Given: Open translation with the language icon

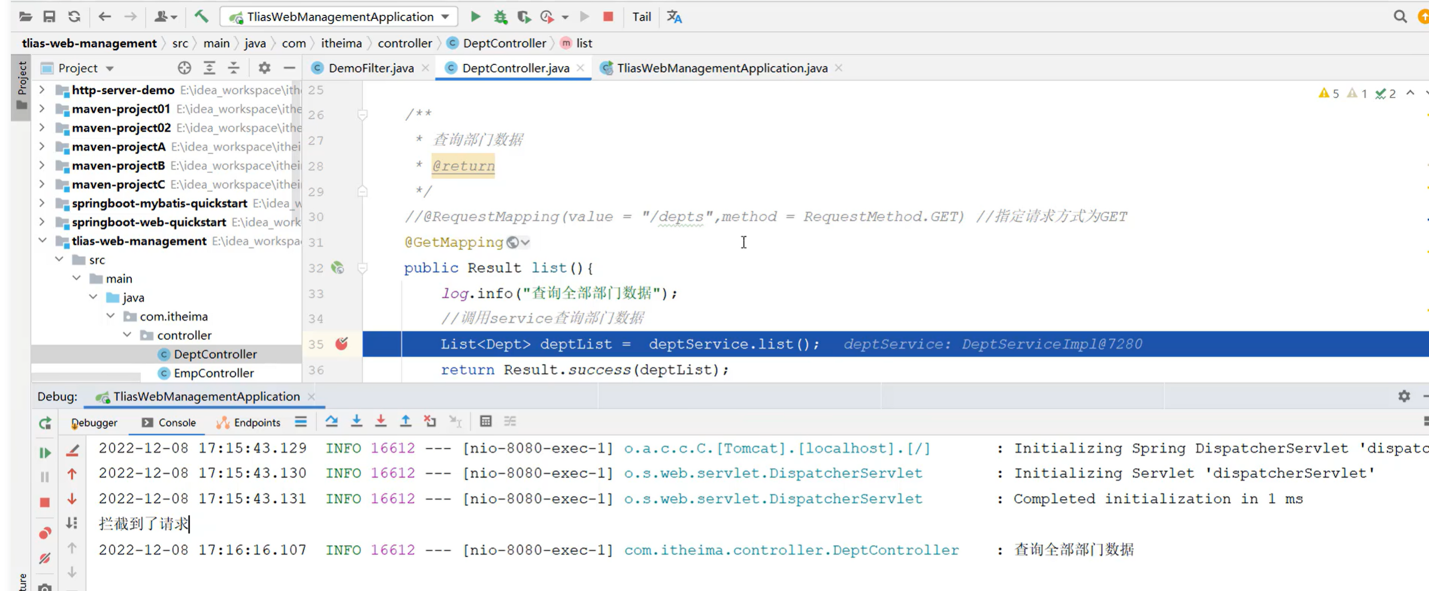Looking at the screenshot, I should [x=674, y=17].
